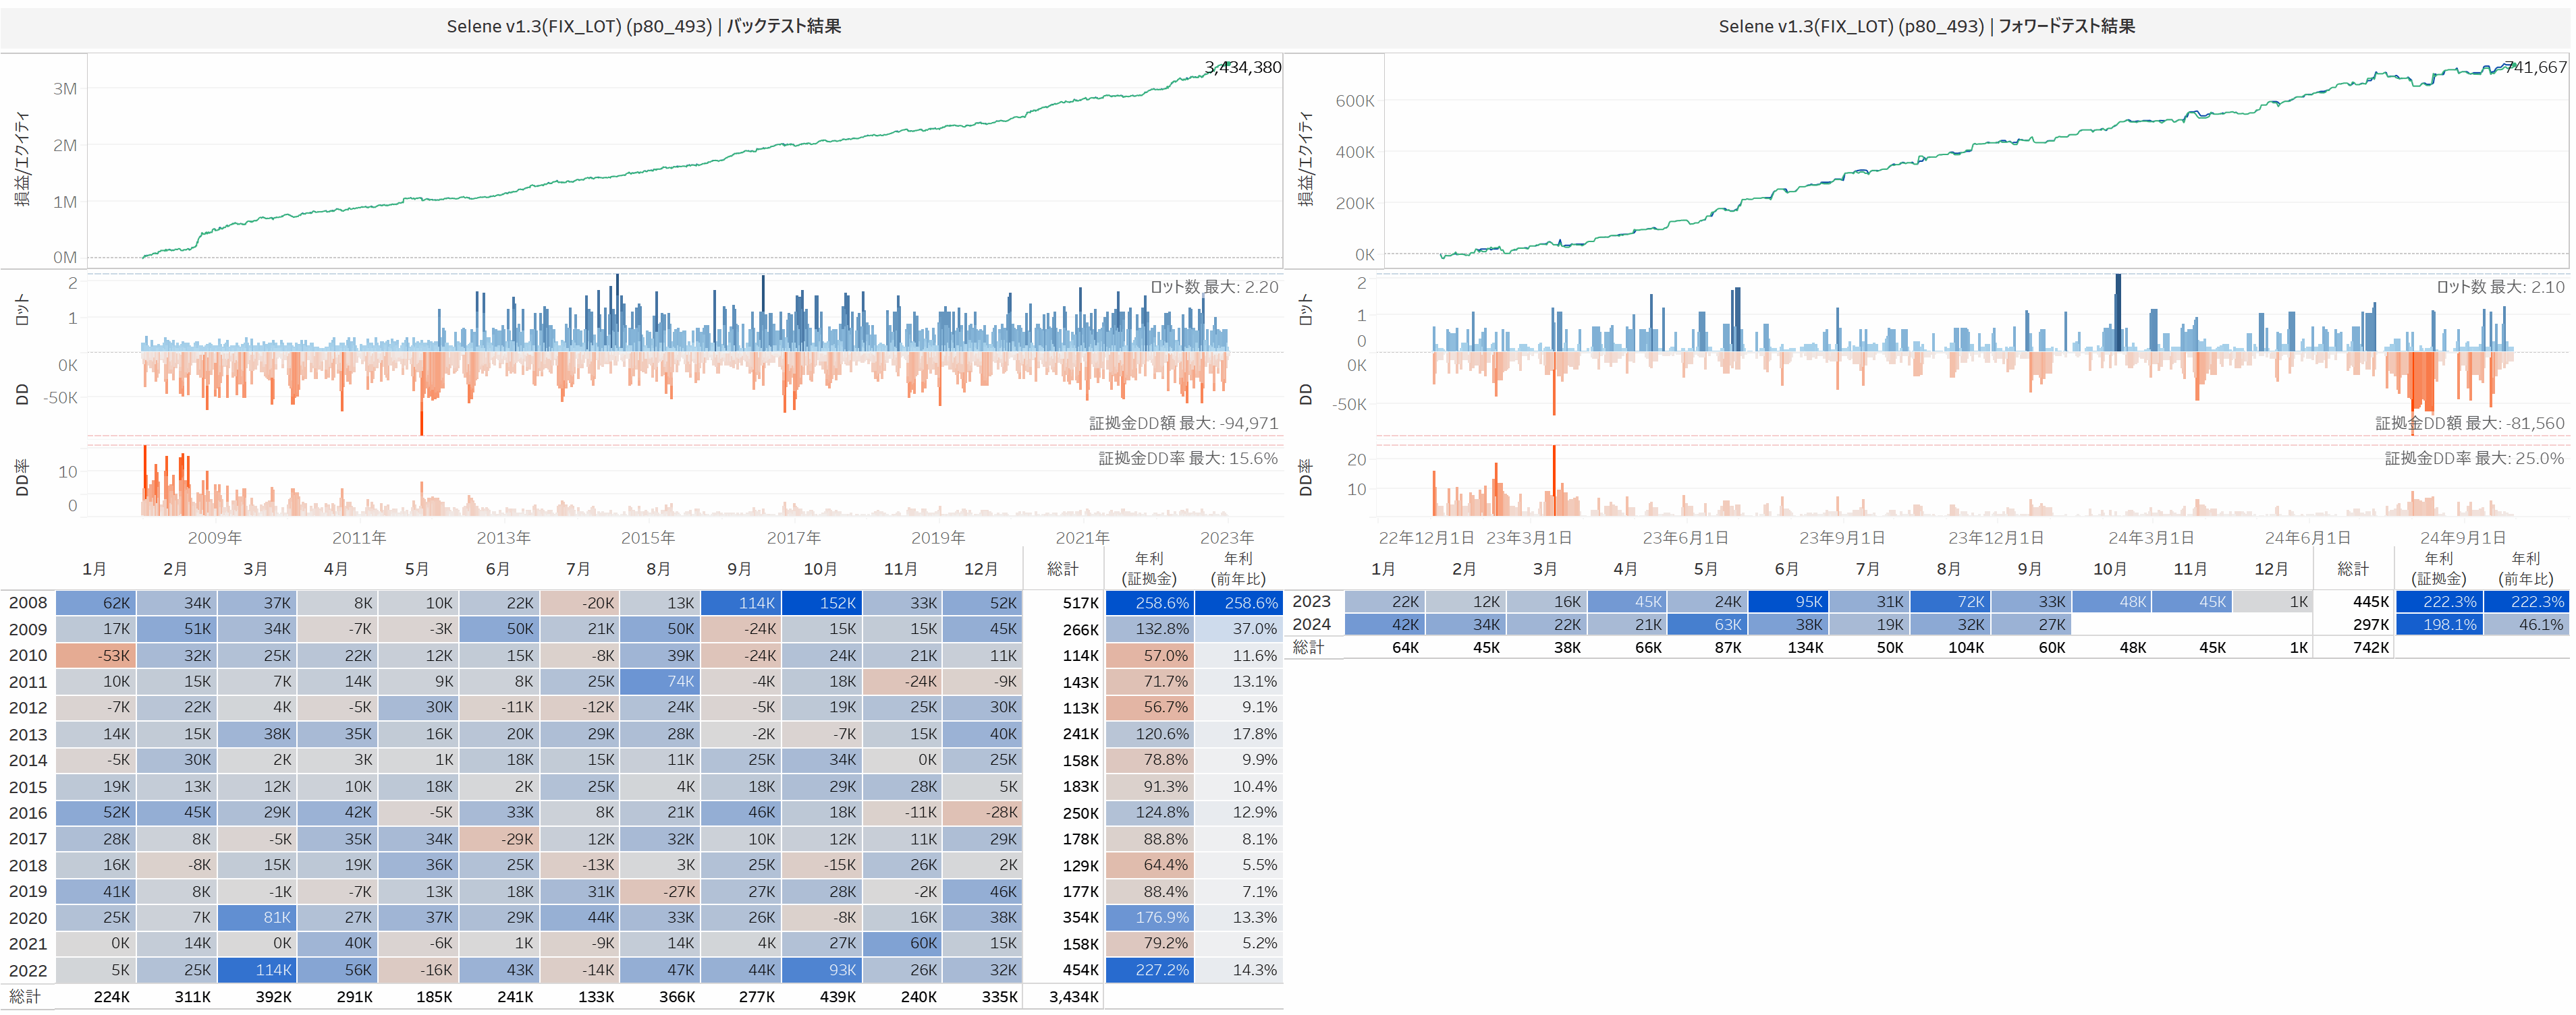Select the 2016 row label in backtest table
Viewport: 2576px width, 1015px height.
tap(28, 812)
